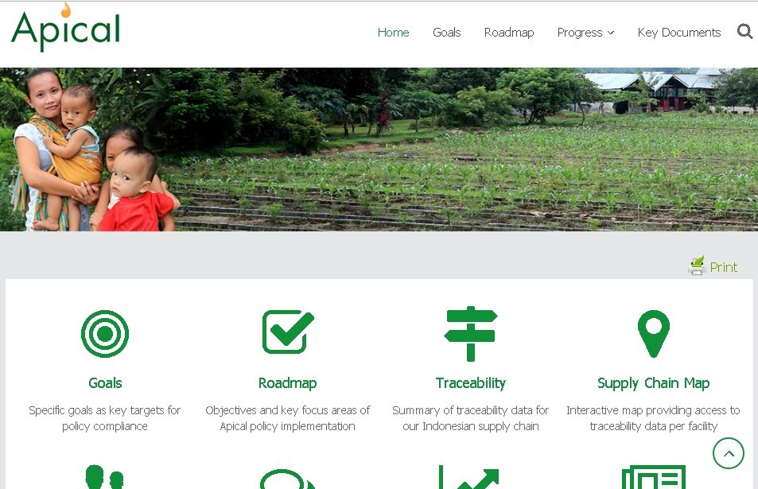The height and width of the screenshot is (489, 758).
Task: Go to the Home menu item
Action: tap(393, 33)
